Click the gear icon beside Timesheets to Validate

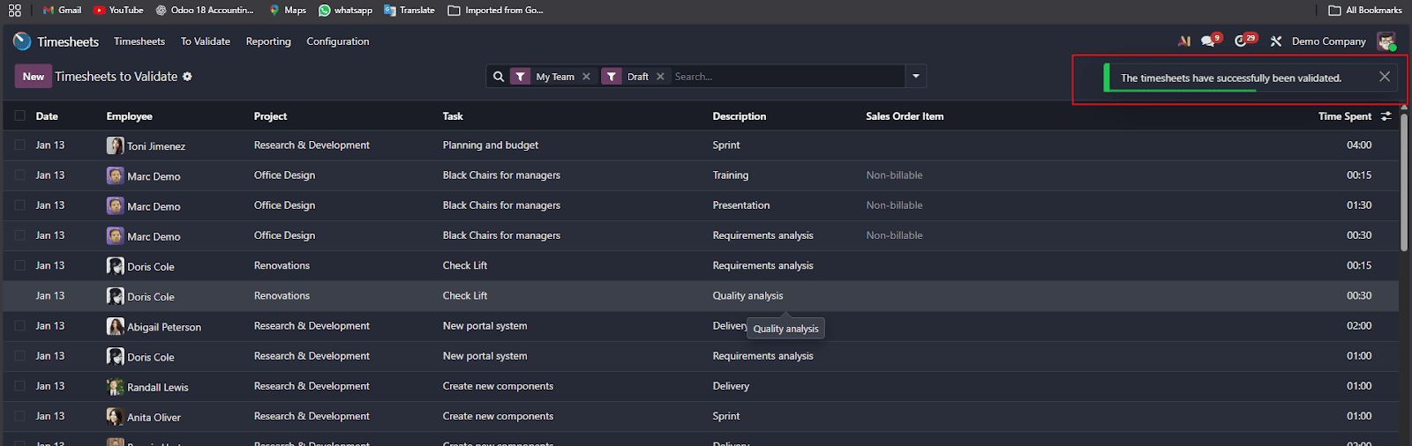pyautogui.click(x=187, y=77)
